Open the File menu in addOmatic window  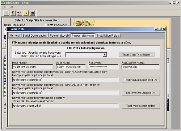(4, 7)
